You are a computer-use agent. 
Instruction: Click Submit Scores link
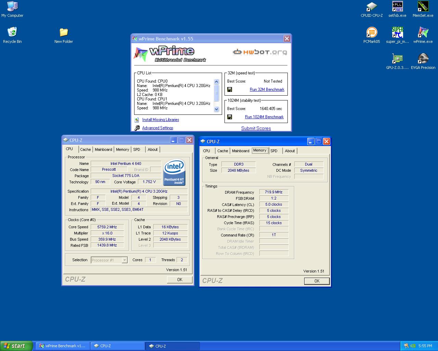(256, 128)
